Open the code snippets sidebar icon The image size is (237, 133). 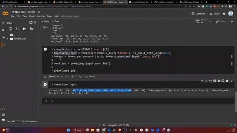3,109
